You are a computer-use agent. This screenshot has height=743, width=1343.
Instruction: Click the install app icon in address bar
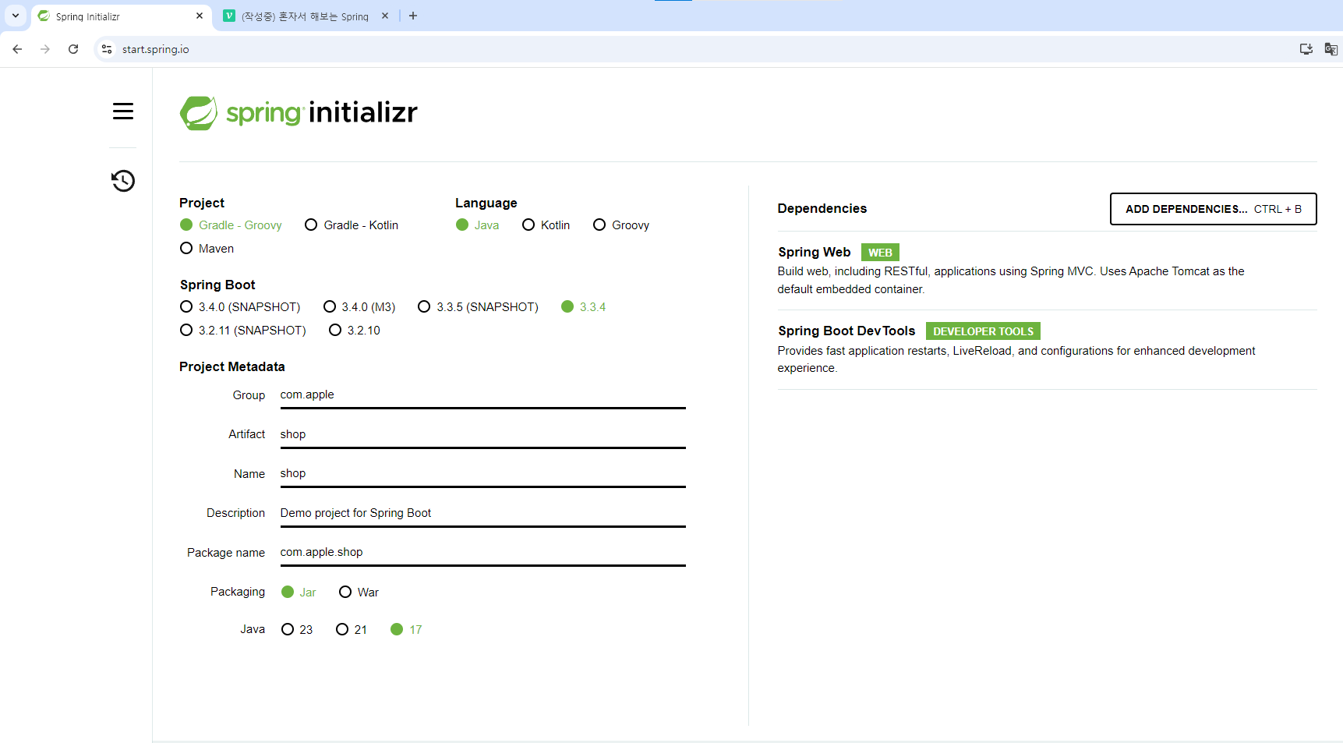coord(1306,49)
